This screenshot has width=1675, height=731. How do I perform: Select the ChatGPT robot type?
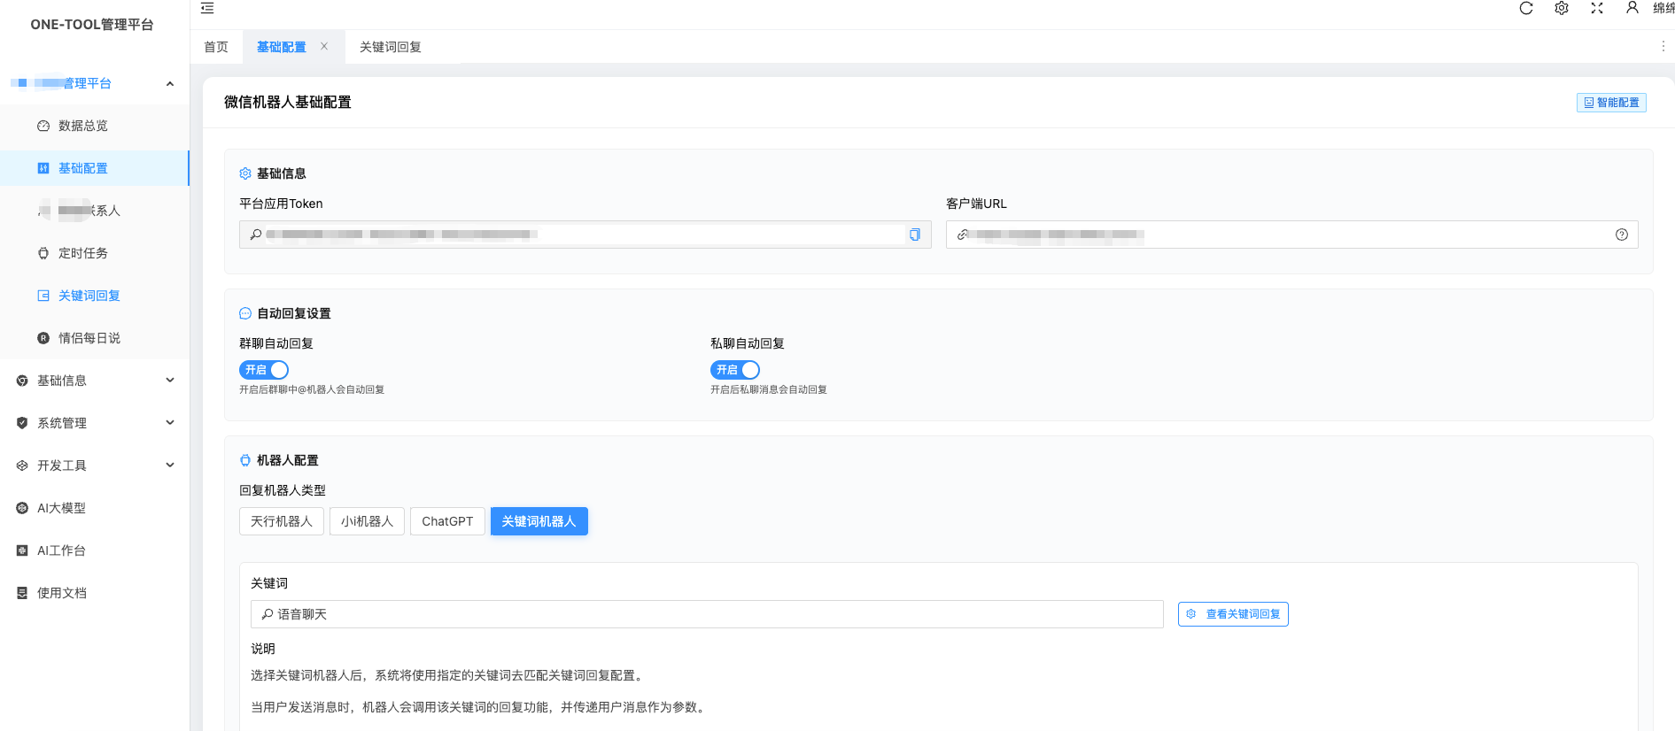tap(447, 521)
